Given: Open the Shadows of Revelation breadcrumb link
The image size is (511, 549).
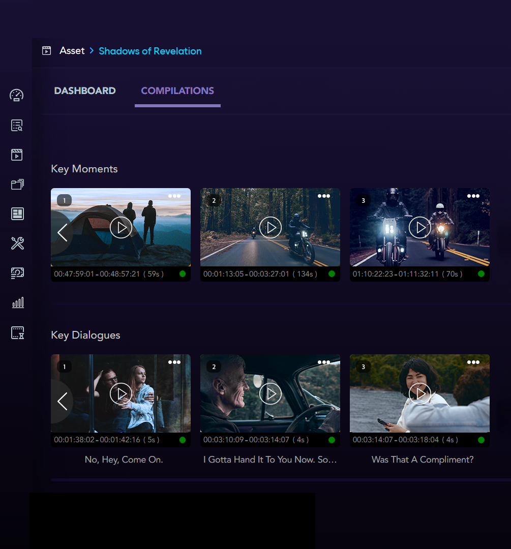Looking at the screenshot, I should click(x=151, y=51).
